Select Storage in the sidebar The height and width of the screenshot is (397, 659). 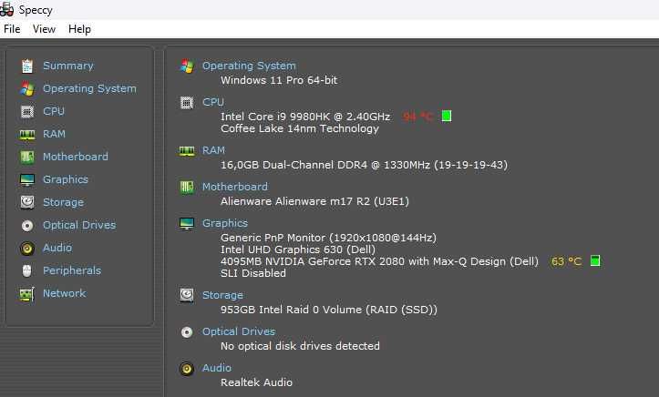tap(63, 202)
